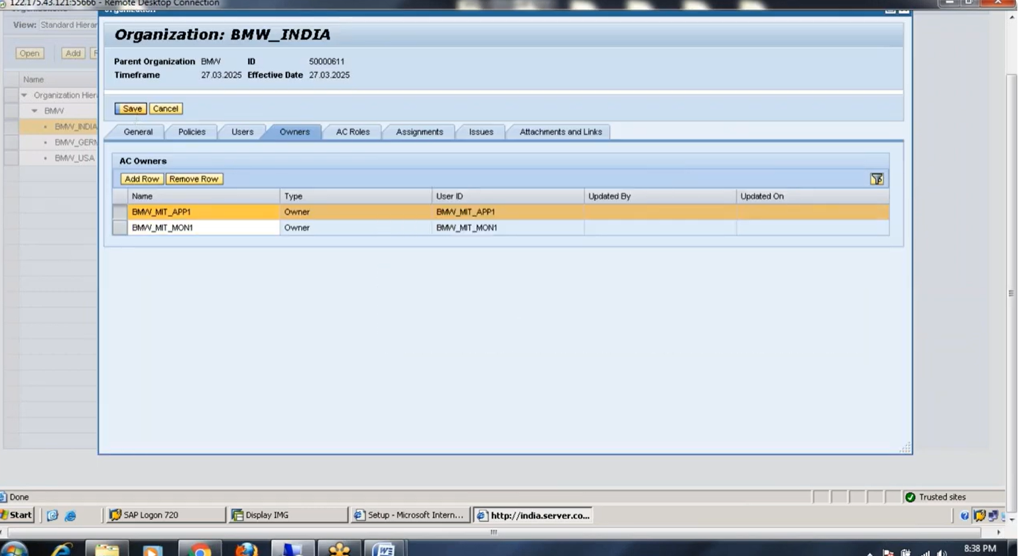The height and width of the screenshot is (556, 1018).
Task: Switch to Display IMG taskbar window
Action: click(288, 515)
